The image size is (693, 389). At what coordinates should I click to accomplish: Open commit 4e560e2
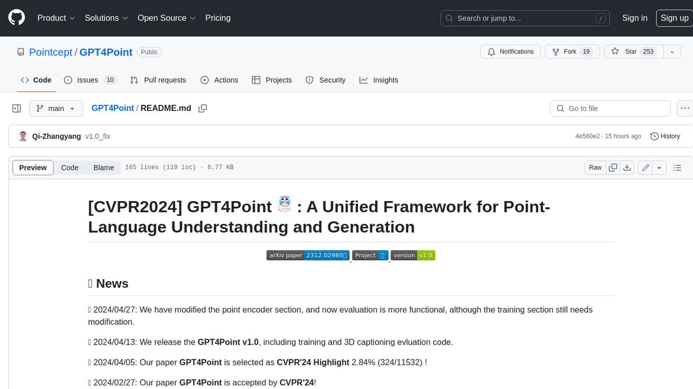tap(588, 136)
